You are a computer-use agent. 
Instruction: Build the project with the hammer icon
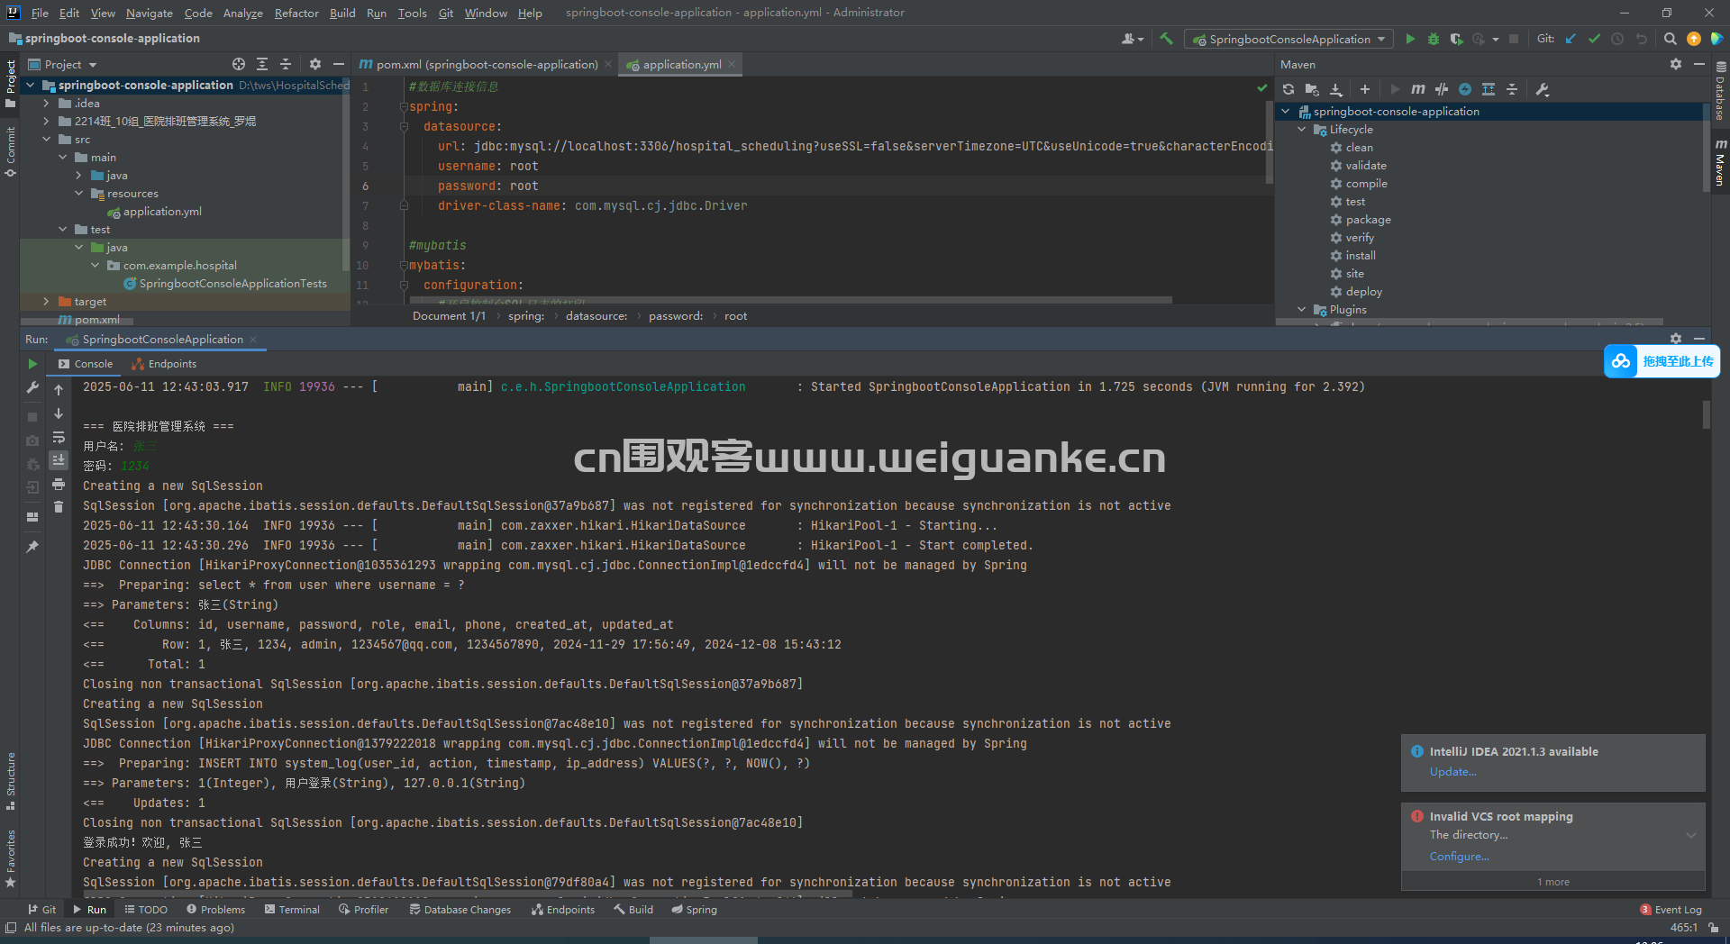1166,39
